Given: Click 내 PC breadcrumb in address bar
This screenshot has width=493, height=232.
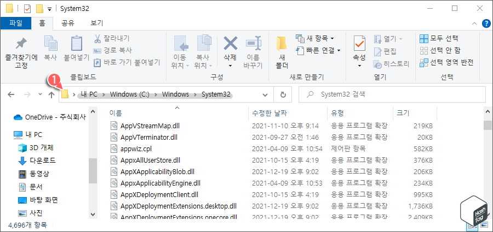Looking at the screenshot, I should click(x=89, y=94).
